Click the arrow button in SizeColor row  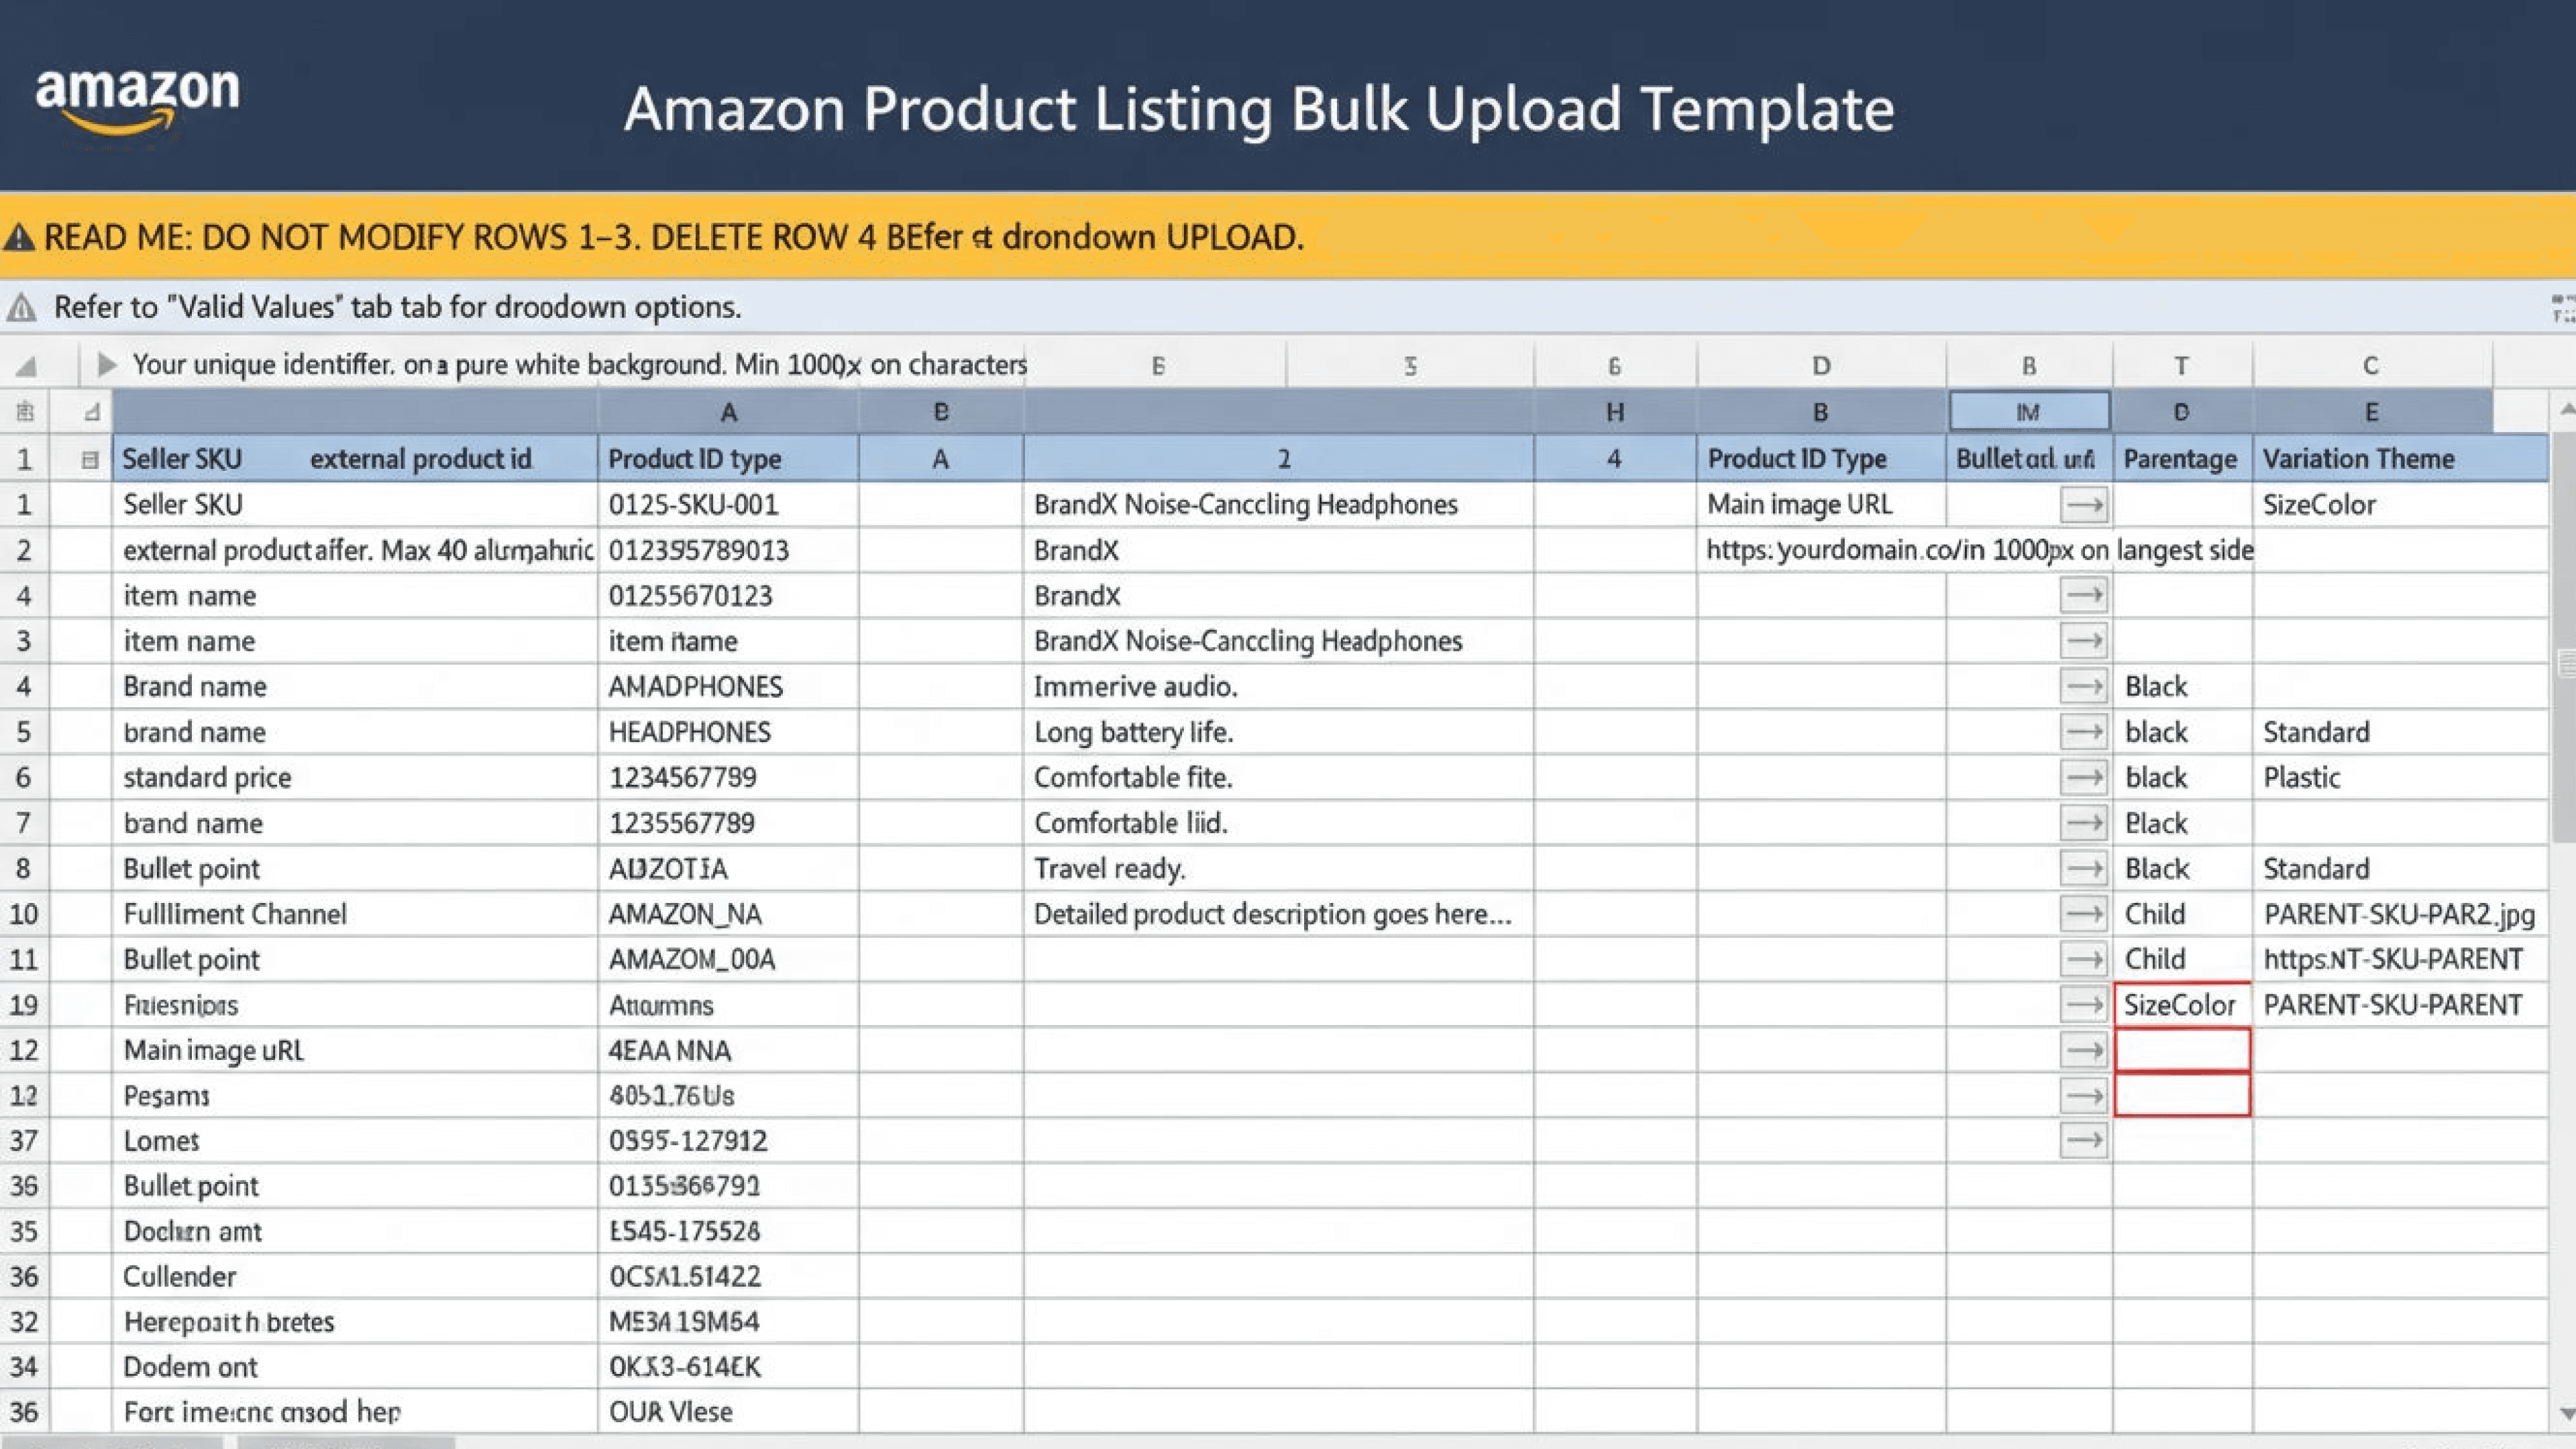coord(2084,1004)
